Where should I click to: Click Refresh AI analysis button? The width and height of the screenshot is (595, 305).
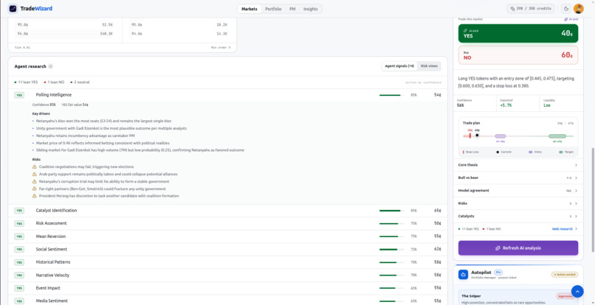pyautogui.click(x=518, y=248)
